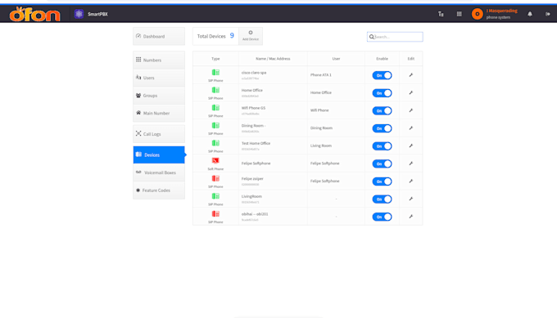Screen dimensions: 557x318
Task: Click the 'Phone ATA 1' user cell
Action: click(321, 75)
